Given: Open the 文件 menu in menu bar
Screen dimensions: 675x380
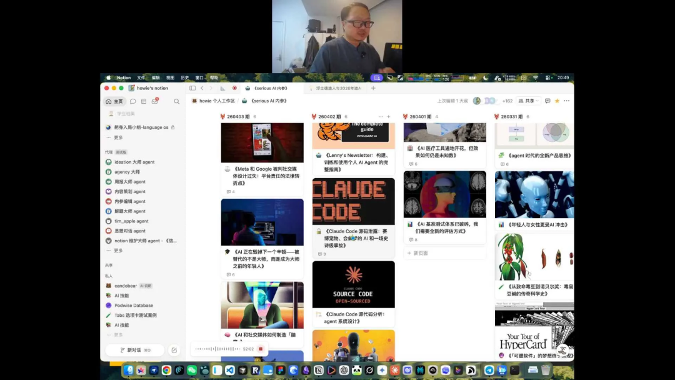Looking at the screenshot, I should 141,78.
